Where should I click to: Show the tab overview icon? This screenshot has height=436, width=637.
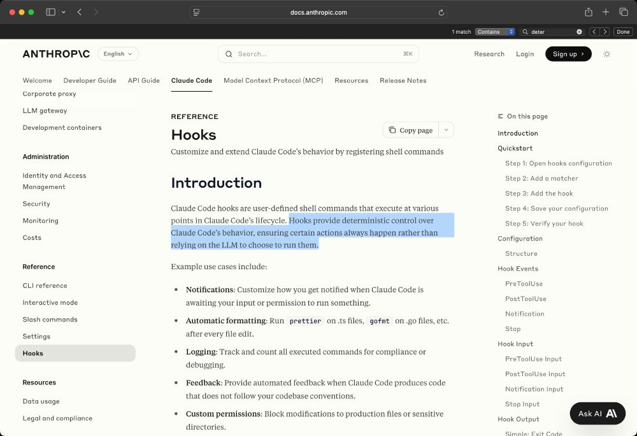624,12
